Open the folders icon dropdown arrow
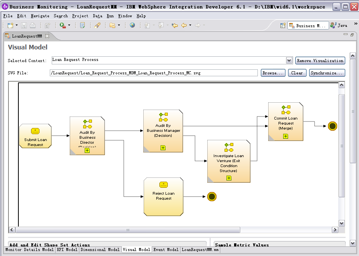 point(119,25)
